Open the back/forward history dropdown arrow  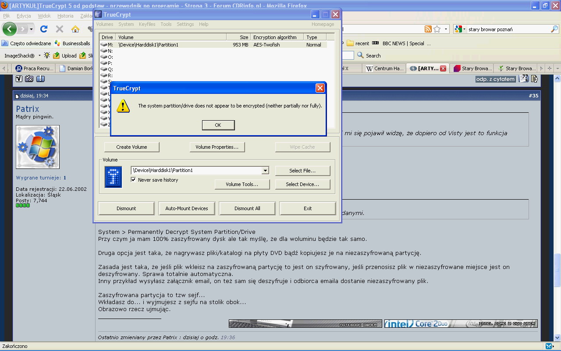(31, 29)
